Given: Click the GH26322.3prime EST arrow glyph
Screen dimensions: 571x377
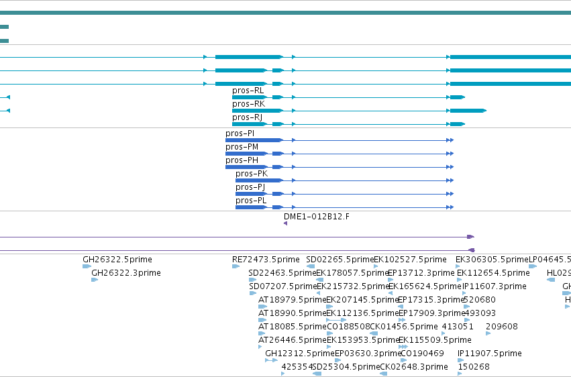Looking at the screenshot, I should click(95, 280).
